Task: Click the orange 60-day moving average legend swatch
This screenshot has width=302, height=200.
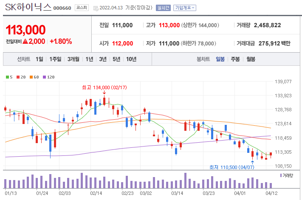Action: [31, 77]
